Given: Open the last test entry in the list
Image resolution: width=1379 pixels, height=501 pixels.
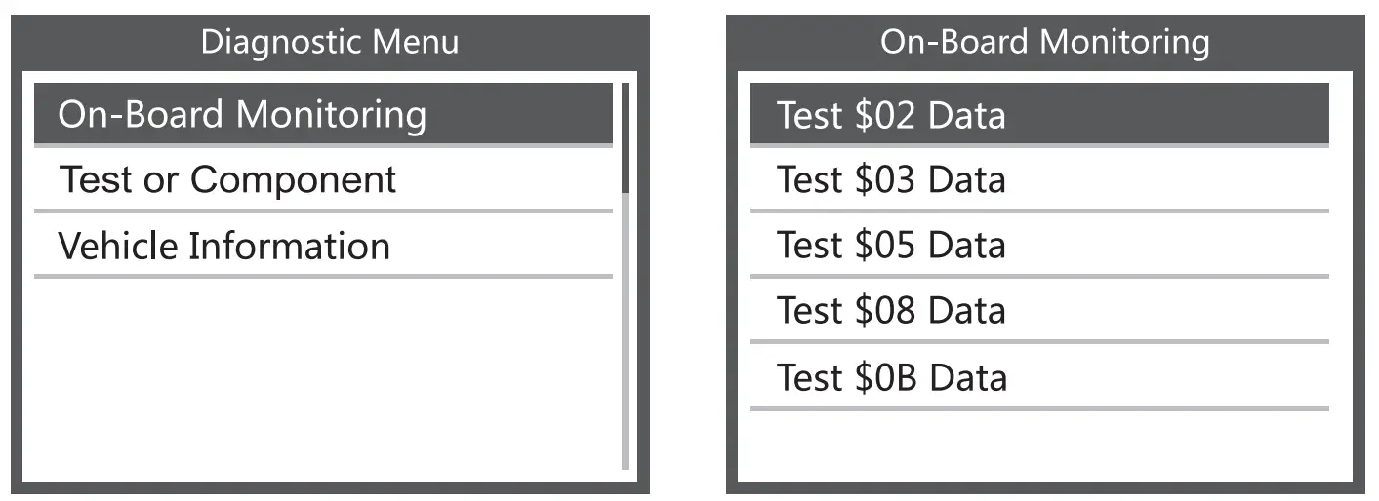Looking at the screenshot, I should pos(1038,377).
